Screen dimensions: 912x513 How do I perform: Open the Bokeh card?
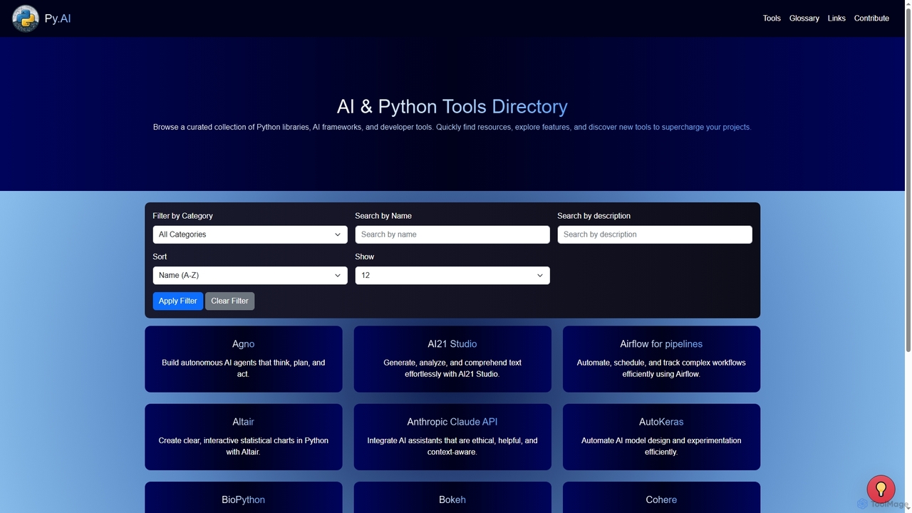[x=452, y=497]
